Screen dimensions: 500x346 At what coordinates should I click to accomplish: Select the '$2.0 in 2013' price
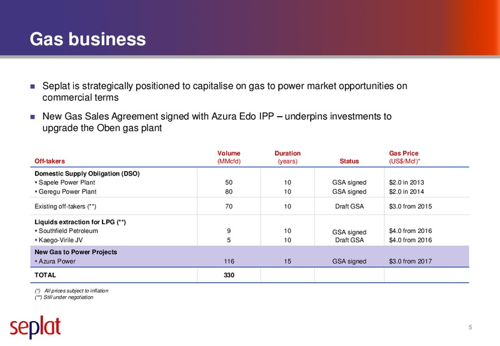click(407, 182)
